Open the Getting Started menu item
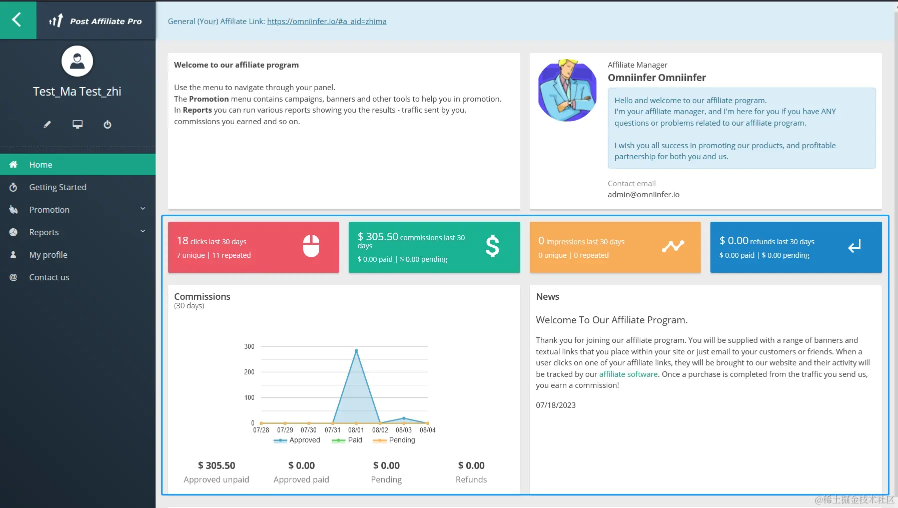 tap(78, 187)
